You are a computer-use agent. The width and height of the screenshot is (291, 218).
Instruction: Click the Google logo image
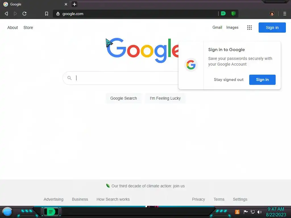point(143,51)
